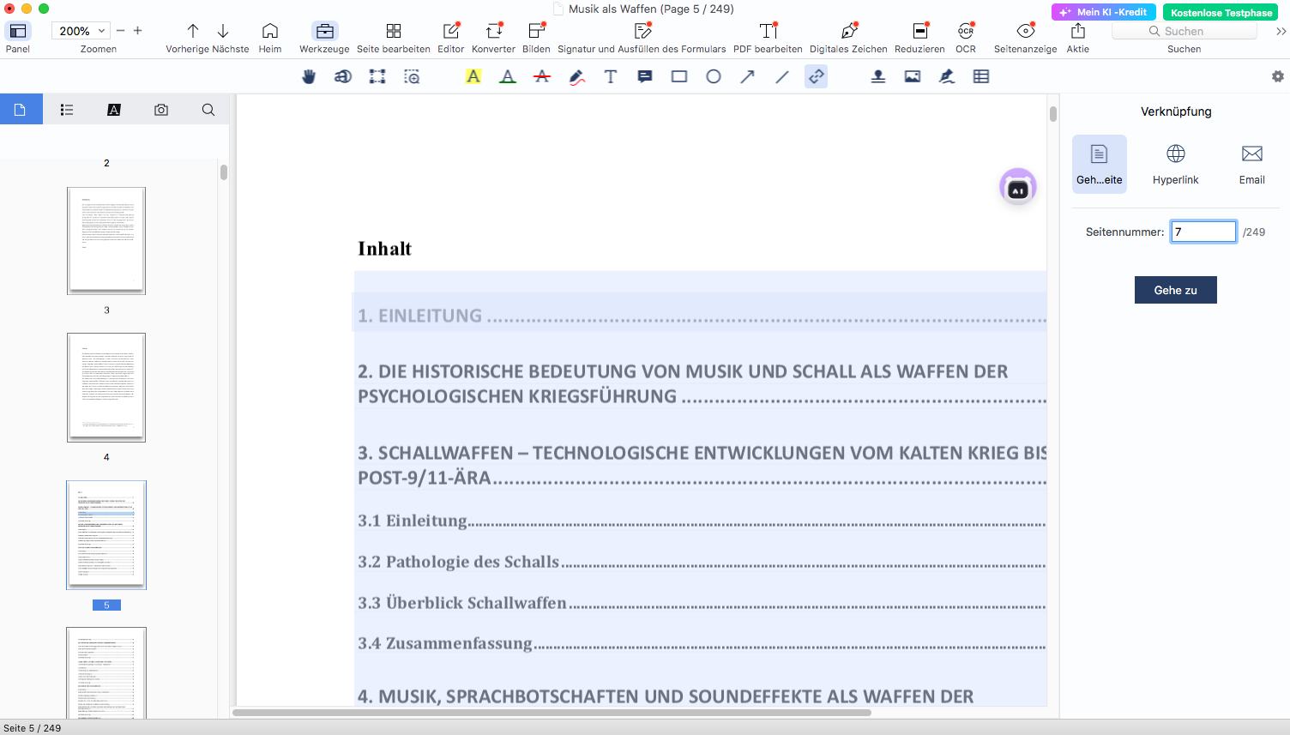
Task: Select the signature pen tool
Action: (x=947, y=76)
